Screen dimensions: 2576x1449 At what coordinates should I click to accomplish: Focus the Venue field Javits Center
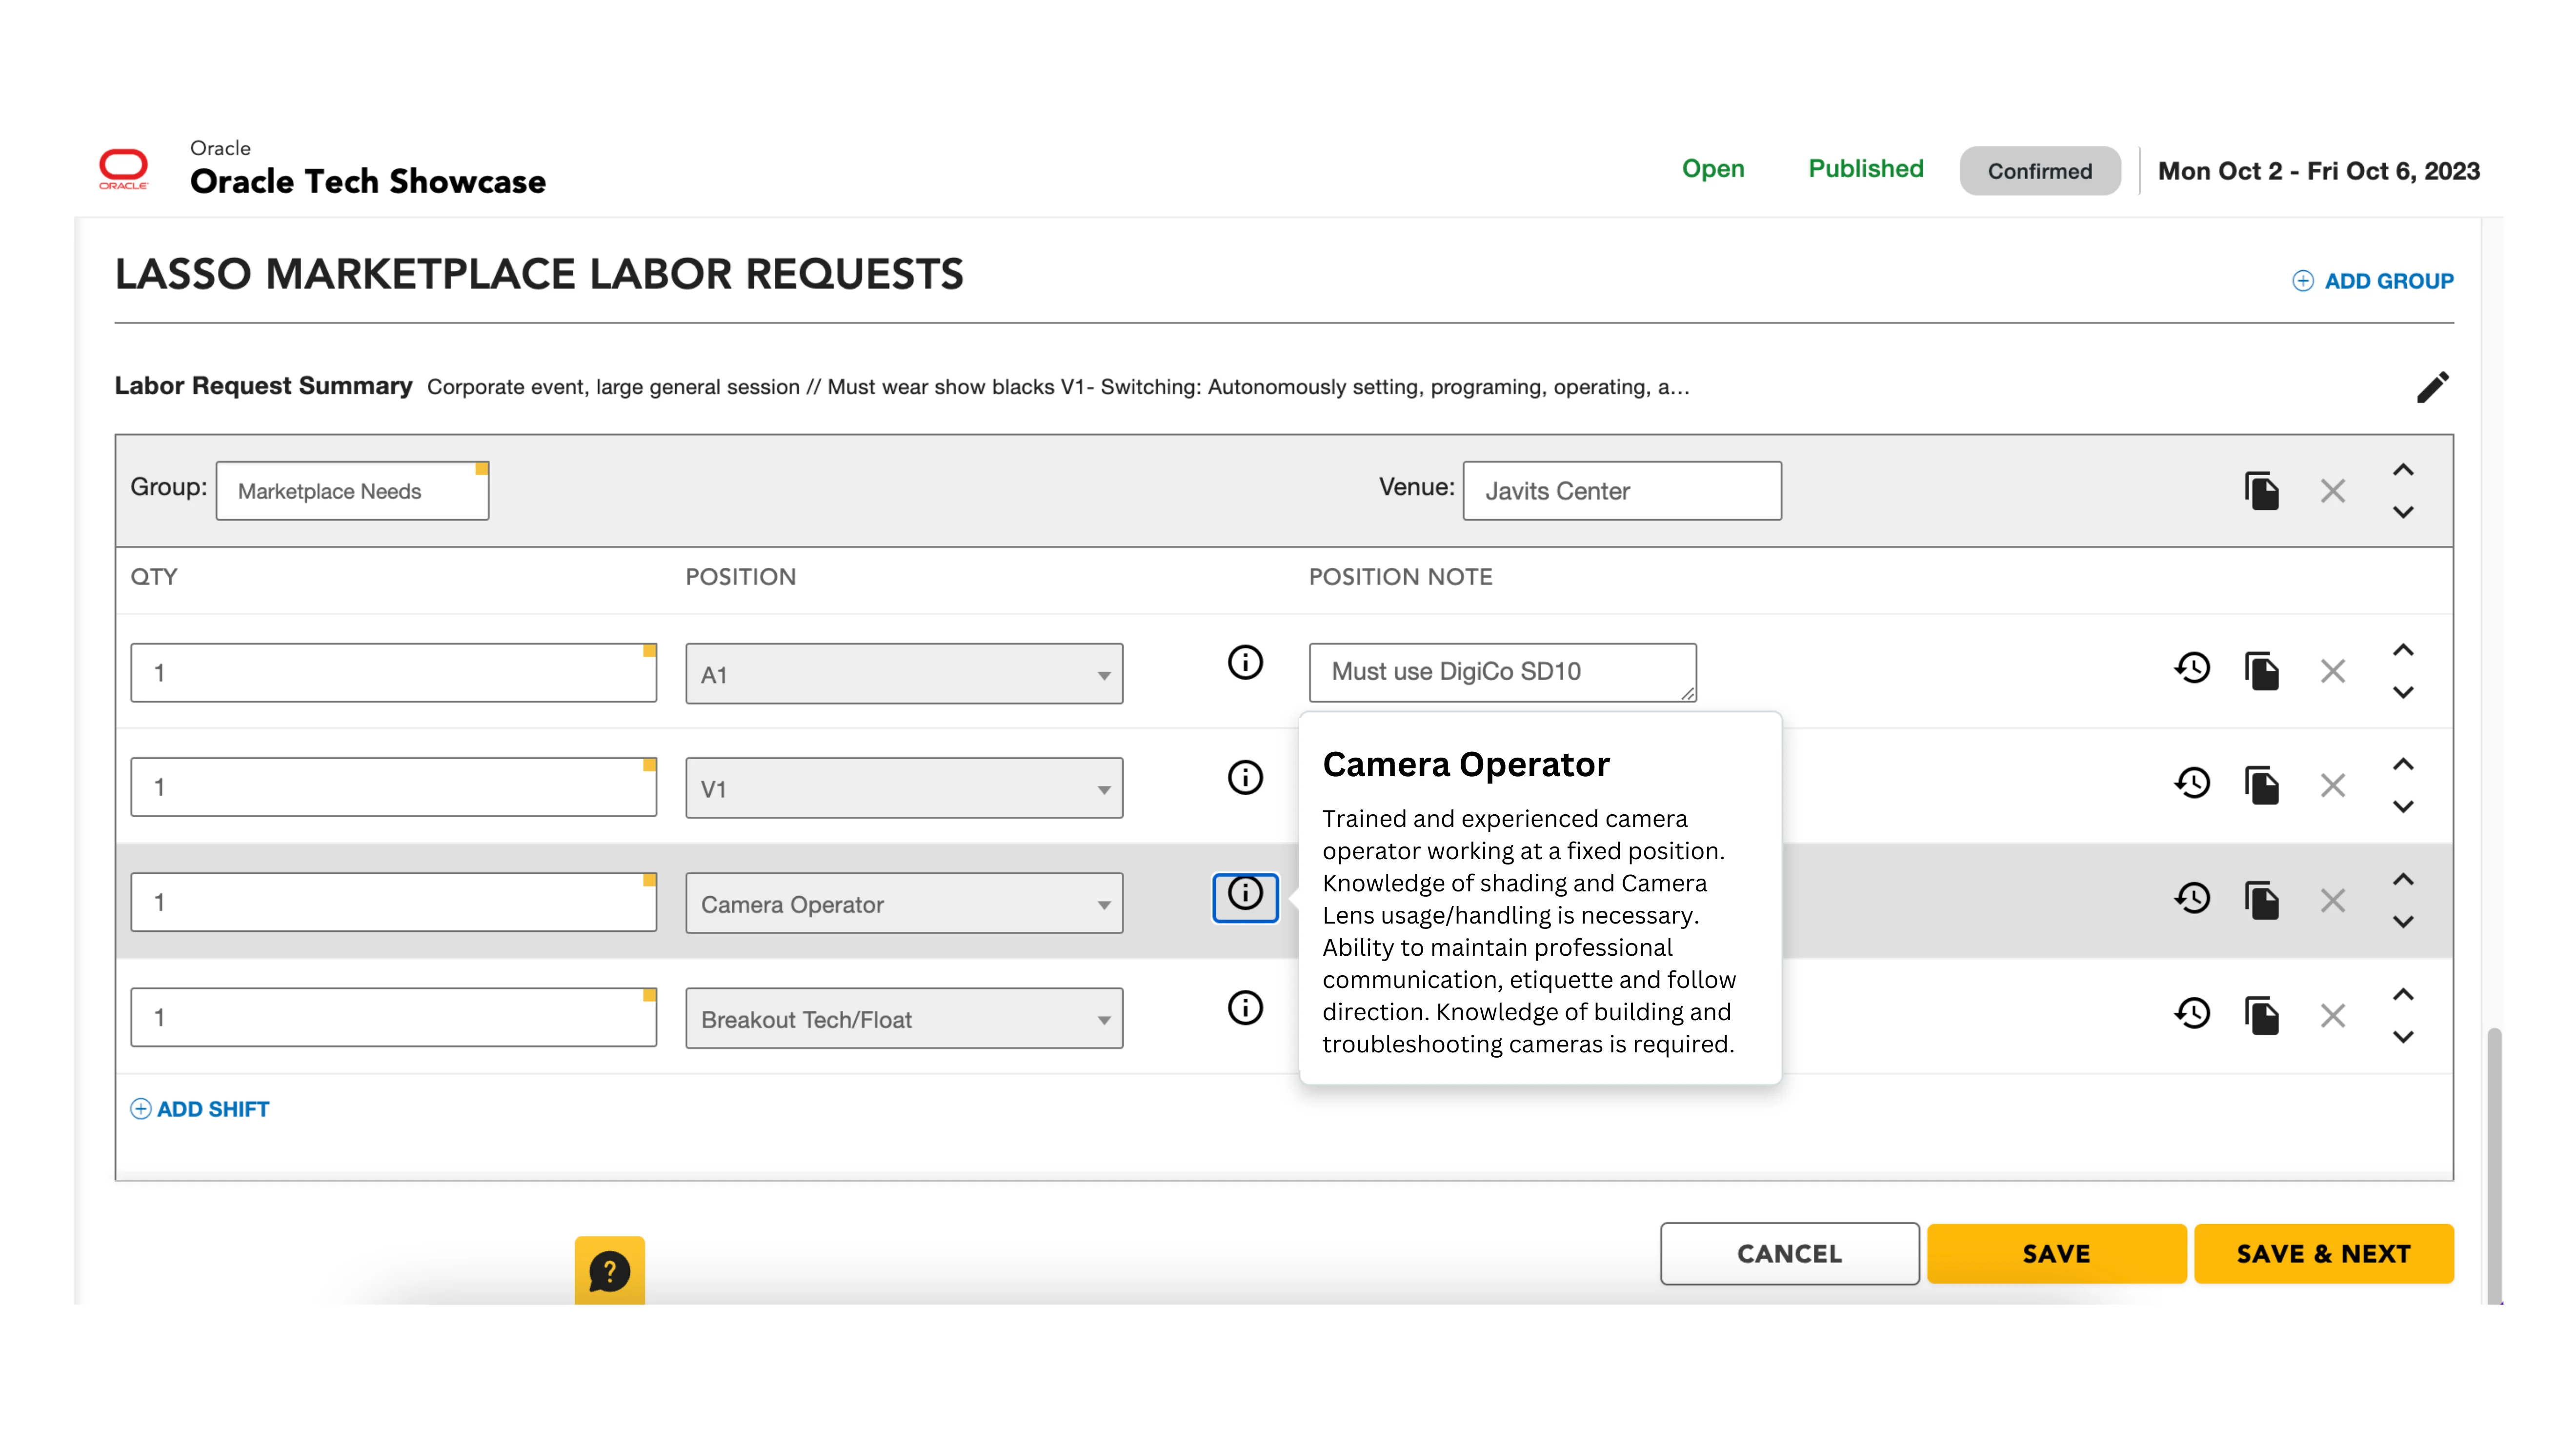[x=1622, y=491]
